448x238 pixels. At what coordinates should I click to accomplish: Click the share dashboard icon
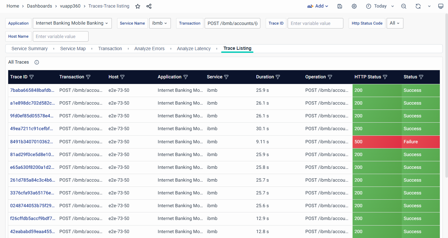[149, 6]
